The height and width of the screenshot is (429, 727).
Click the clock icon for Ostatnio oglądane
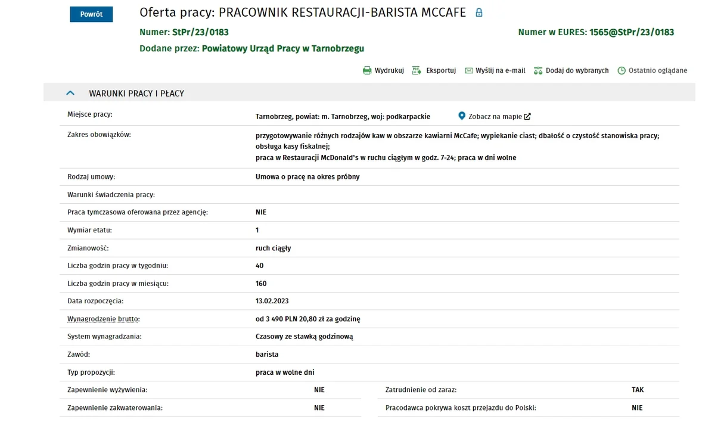click(x=622, y=70)
